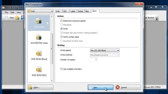The width and height of the screenshot is (168, 94).
Task: Select the DVD-Video compilation type
Action: pos(39,23)
